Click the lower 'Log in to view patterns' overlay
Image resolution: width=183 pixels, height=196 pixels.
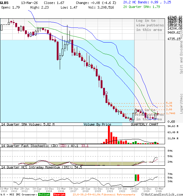[x=150, y=115]
